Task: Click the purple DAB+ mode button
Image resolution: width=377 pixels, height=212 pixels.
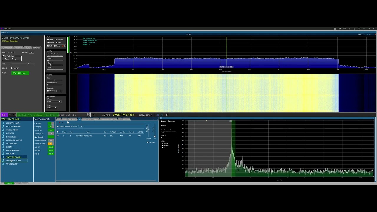Action: tap(4, 115)
